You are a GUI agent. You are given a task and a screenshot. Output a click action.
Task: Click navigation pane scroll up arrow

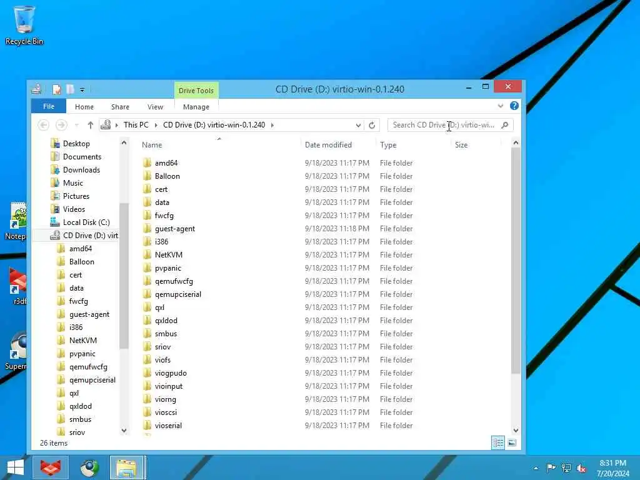point(124,143)
